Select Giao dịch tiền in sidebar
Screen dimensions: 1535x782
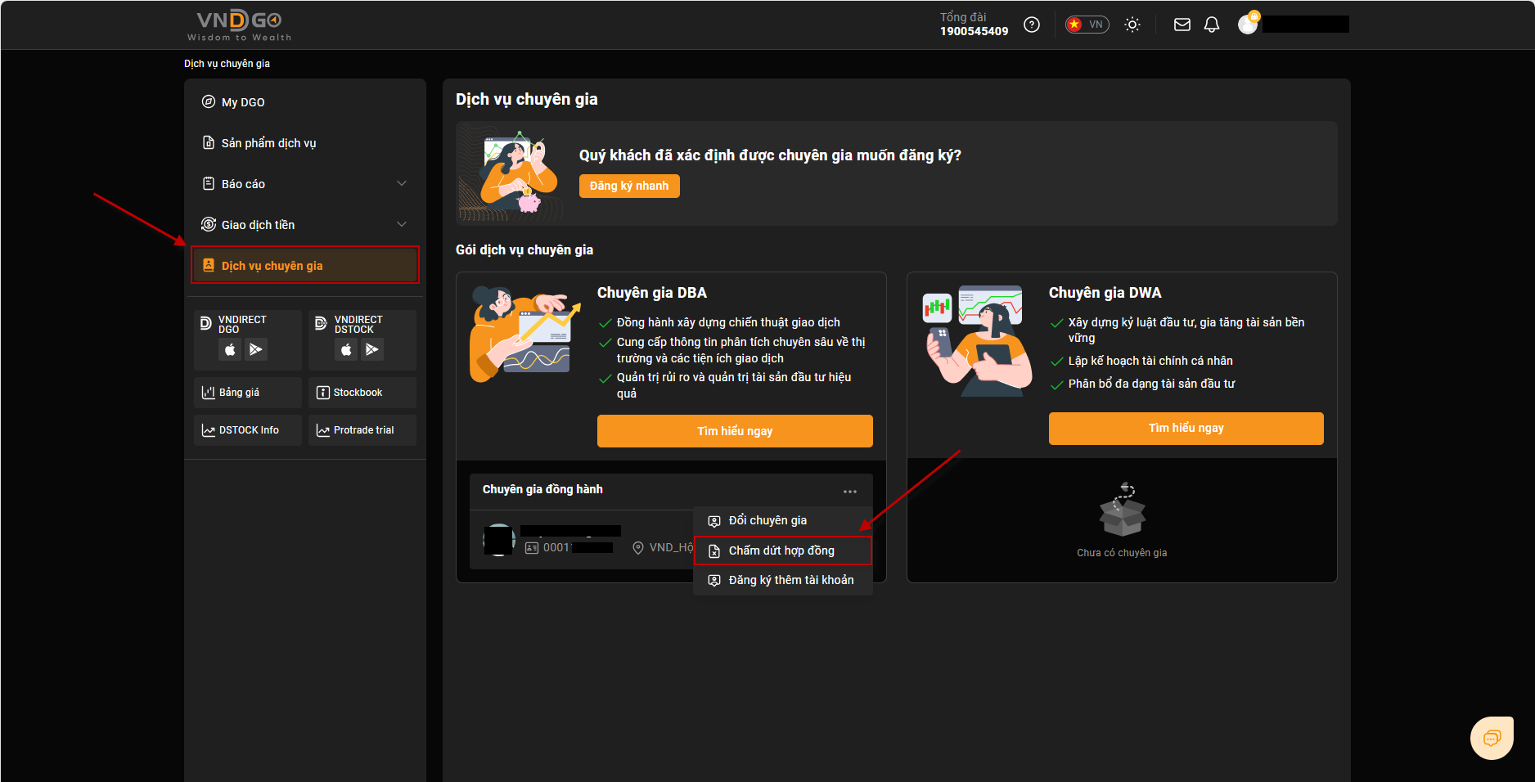[304, 225]
